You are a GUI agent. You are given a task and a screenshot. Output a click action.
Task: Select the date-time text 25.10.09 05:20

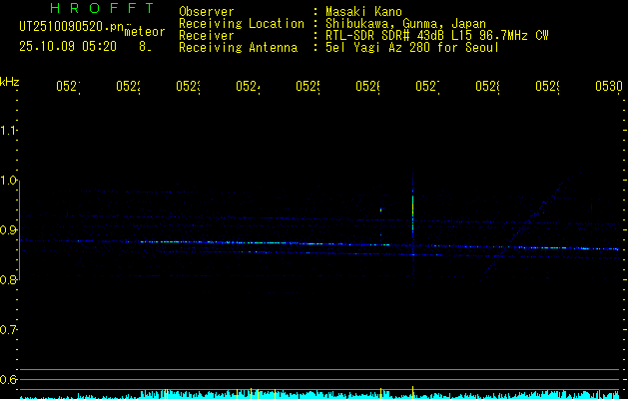point(68,47)
